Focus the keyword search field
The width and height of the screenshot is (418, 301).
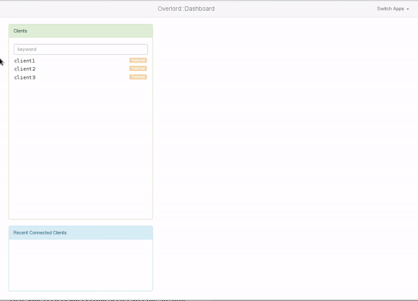(80, 50)
